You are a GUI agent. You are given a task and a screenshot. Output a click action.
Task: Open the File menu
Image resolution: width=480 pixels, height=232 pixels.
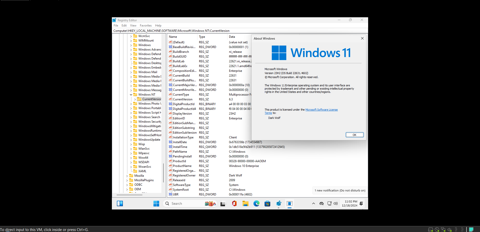click(116, 26)
